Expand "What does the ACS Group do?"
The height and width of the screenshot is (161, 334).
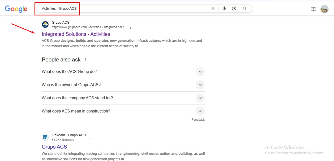click(200, 72)
